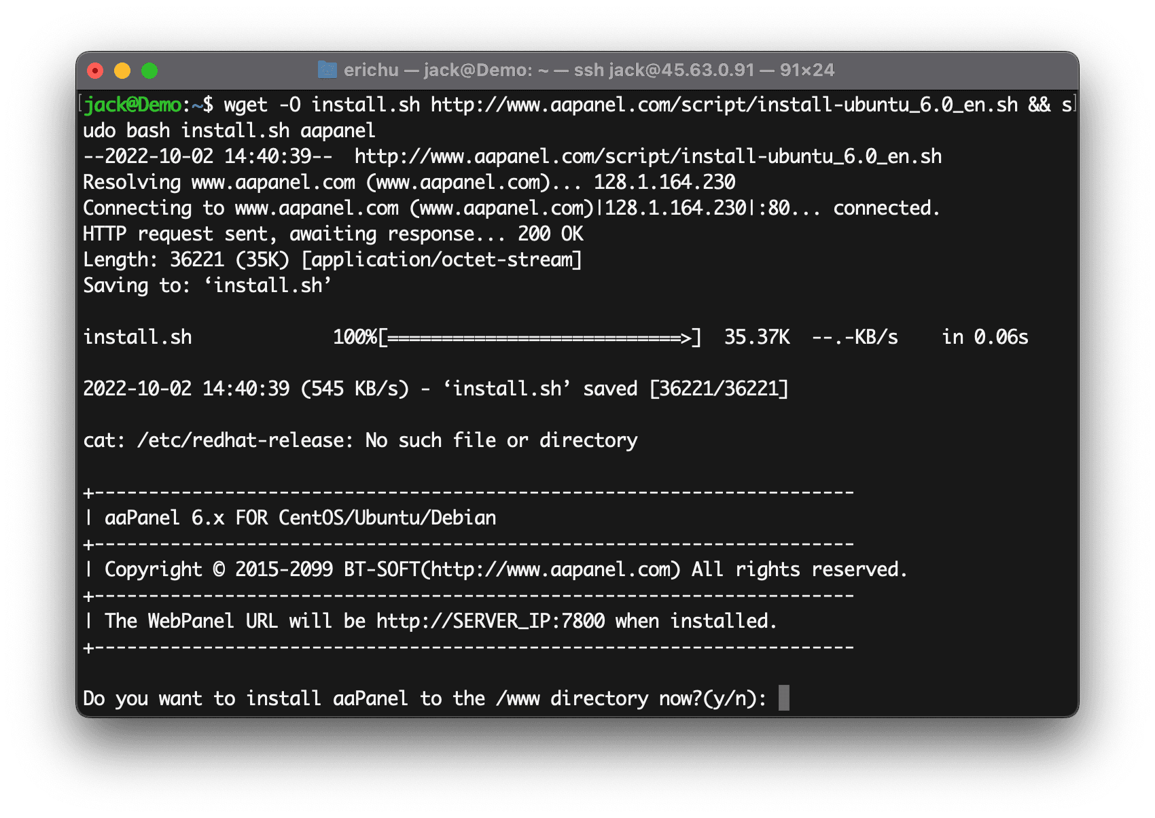Click the red close button traffic light
Image resolution: width=1155 pixels, height=818 pixels.
click(95, 69)
